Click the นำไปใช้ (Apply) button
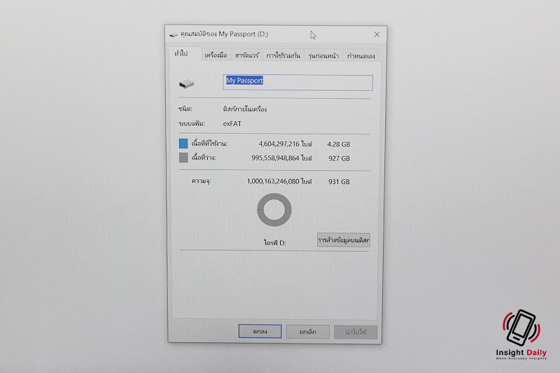This screenshot has height=373, width=560. point(356,332)
